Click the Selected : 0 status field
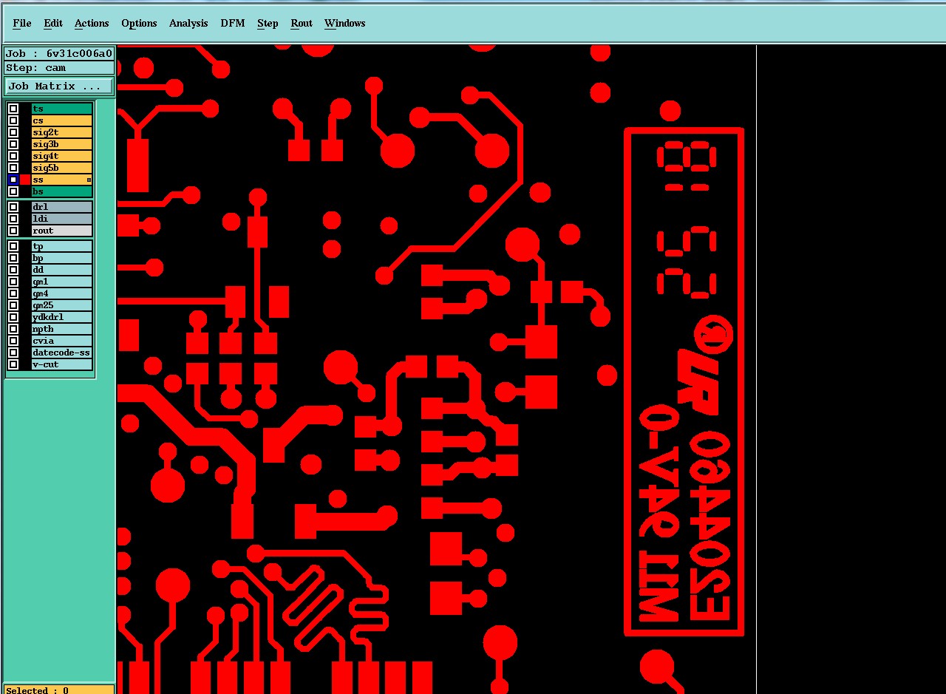The height and width of the screenshot is (694, 946). [59, 690]
